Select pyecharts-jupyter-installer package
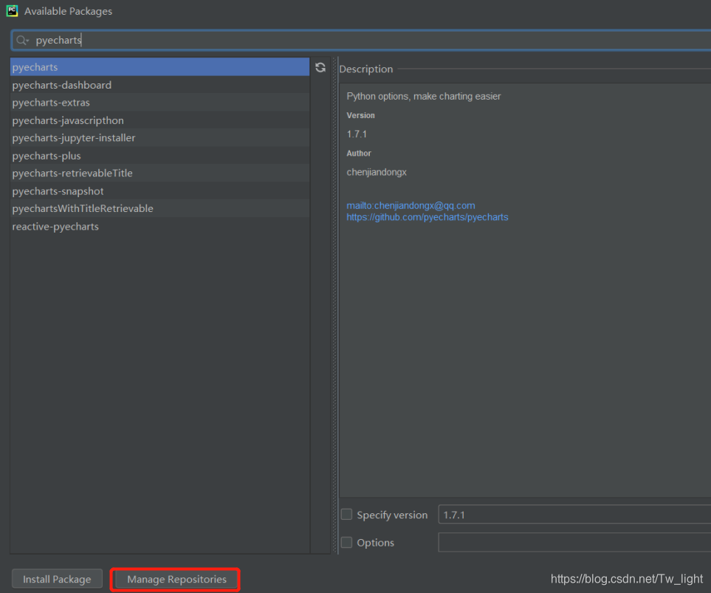 (159, 138)
